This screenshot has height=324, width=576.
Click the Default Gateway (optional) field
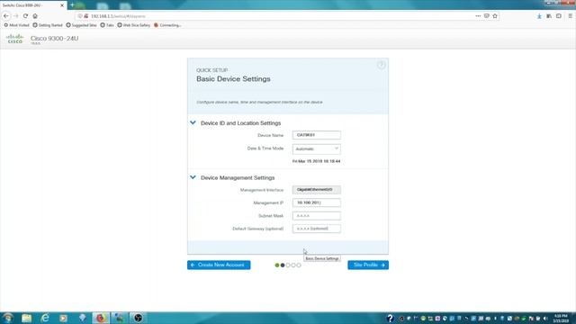pyautogui.click(x=316, y=229)
